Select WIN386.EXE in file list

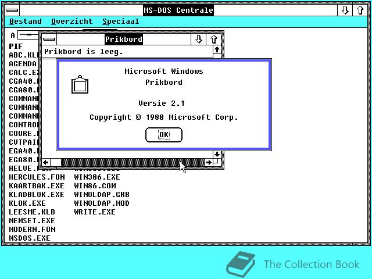point(97,177)
